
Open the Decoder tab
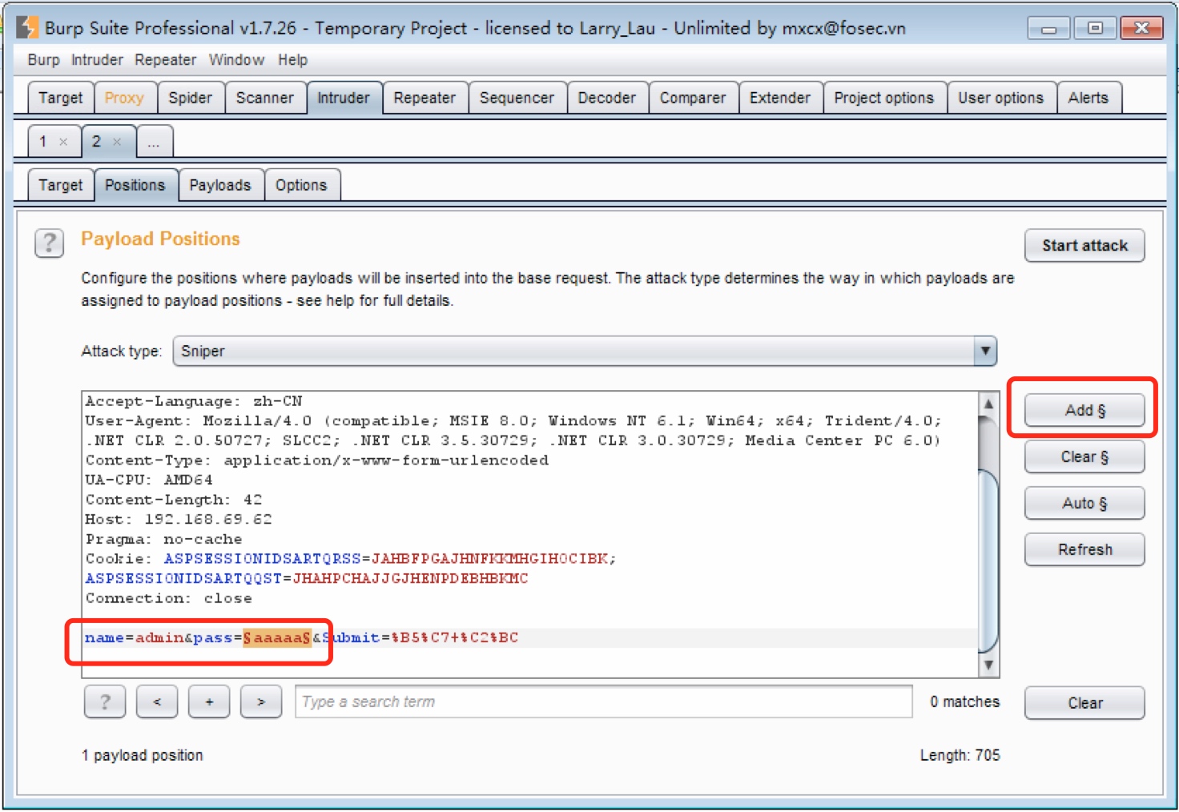coord(606,98)
